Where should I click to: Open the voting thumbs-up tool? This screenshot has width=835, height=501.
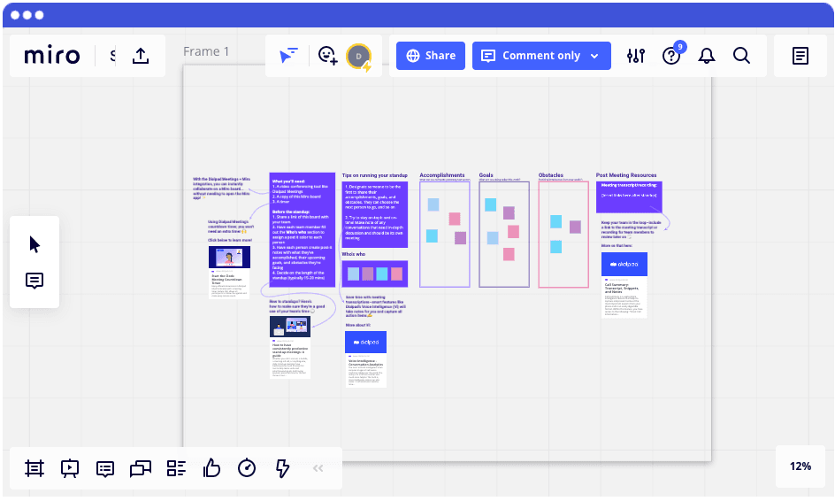pyautogui.click(x=211, y=468)
